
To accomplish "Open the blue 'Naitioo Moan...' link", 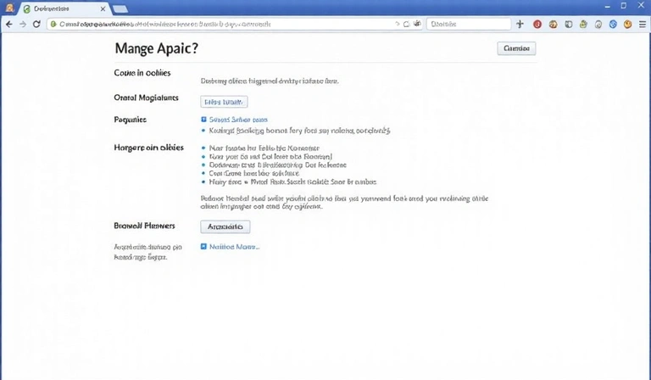I will (x=235, y=247).
